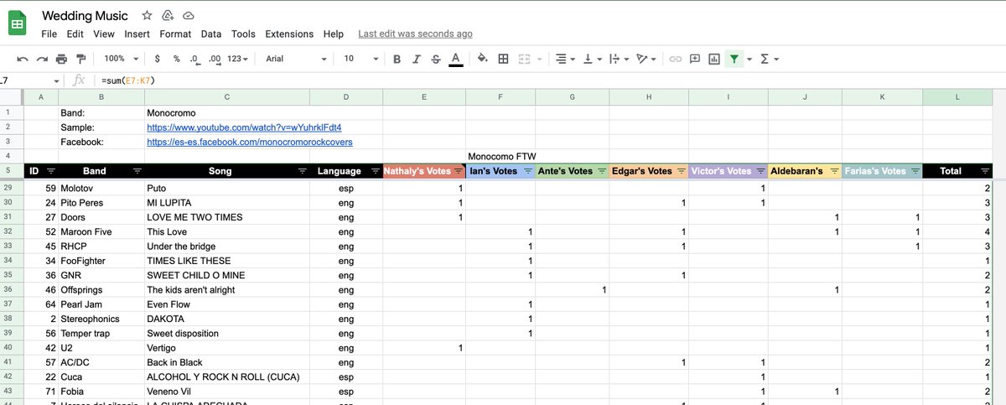The image size is (1006, 405).
Task: Open the Google Sheets home icon
Action: pos(18,23)
